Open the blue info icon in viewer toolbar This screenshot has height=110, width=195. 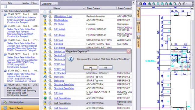(x=144, y=4)
